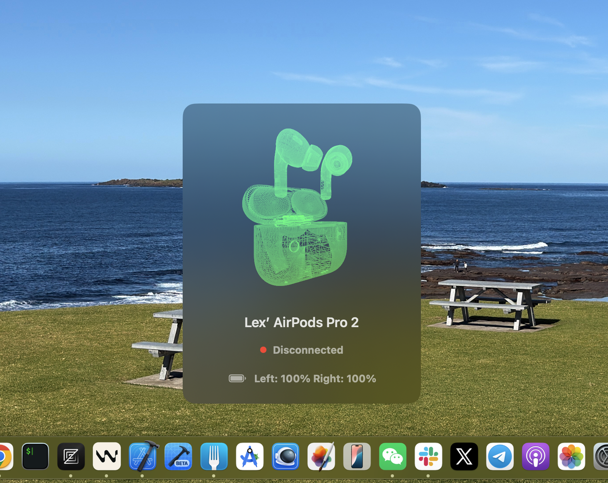This screenshot has width=608, height=483.
Task: Open the Podcasts app icon
Action: tap(535, 456)
